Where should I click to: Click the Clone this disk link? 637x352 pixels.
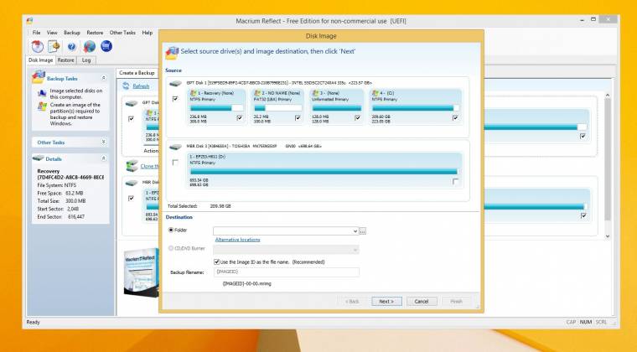pos(149,166)
